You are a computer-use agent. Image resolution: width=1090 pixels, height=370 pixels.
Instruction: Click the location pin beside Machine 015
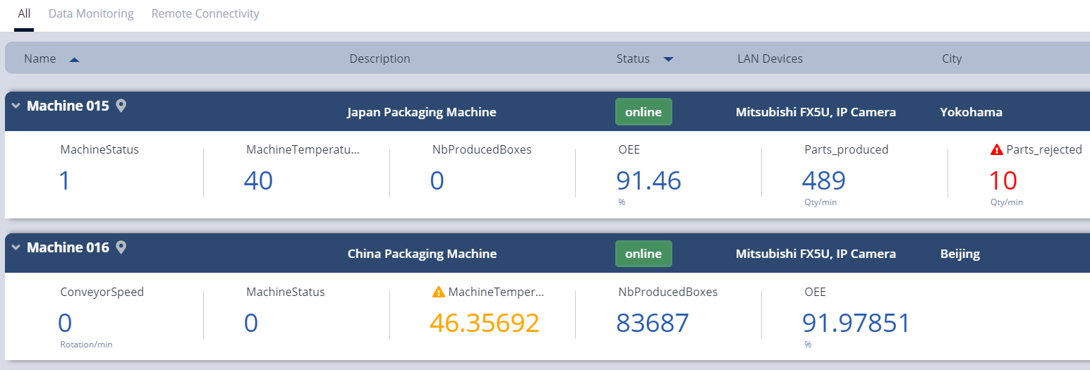(x=121, y=106)
